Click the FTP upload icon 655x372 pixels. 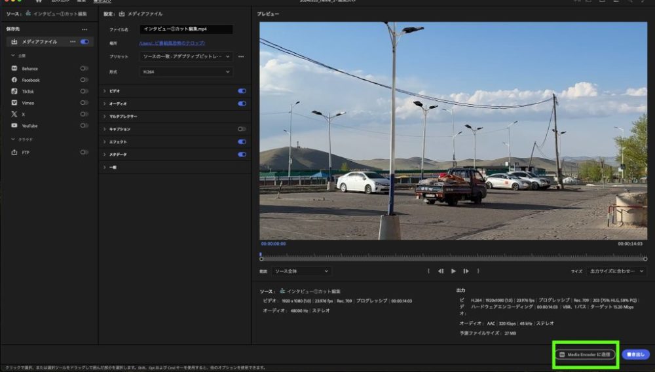[x=14, y=152]
